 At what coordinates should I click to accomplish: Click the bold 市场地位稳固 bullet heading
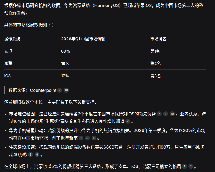pyautogui.click(x=22, y=114)
